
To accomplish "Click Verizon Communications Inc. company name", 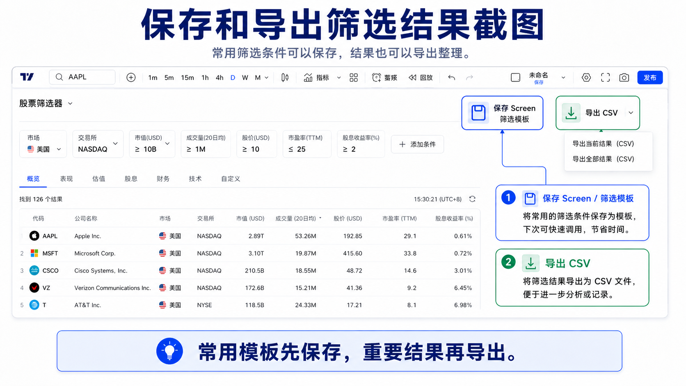I will click(x=112, y=288).
